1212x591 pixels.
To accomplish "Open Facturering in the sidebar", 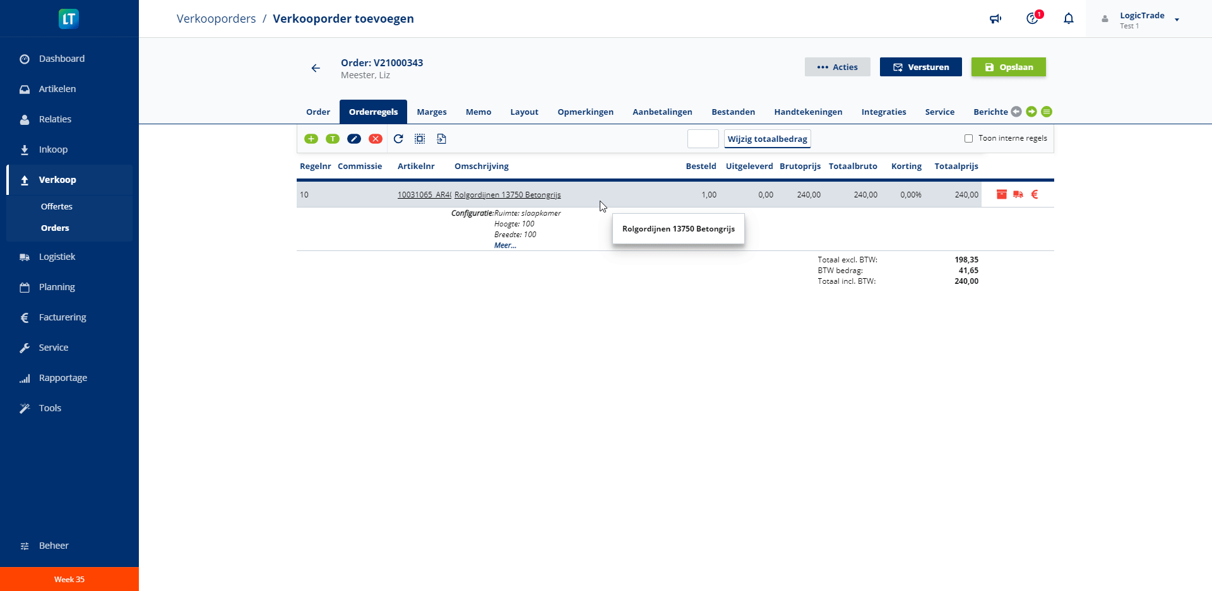I will (62, 317).
